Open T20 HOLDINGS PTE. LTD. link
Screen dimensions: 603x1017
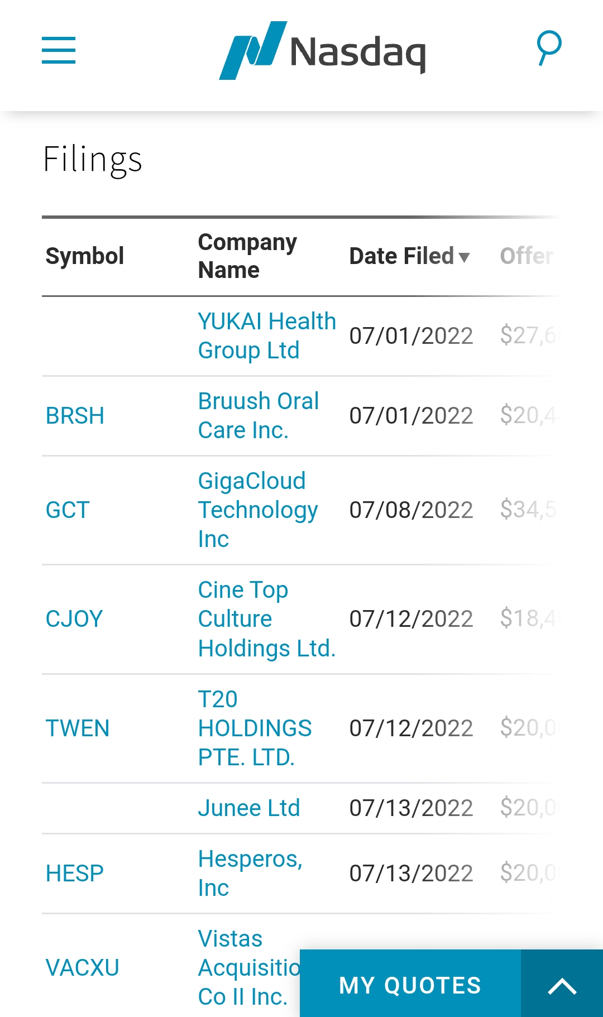click(x=255, y=728)
